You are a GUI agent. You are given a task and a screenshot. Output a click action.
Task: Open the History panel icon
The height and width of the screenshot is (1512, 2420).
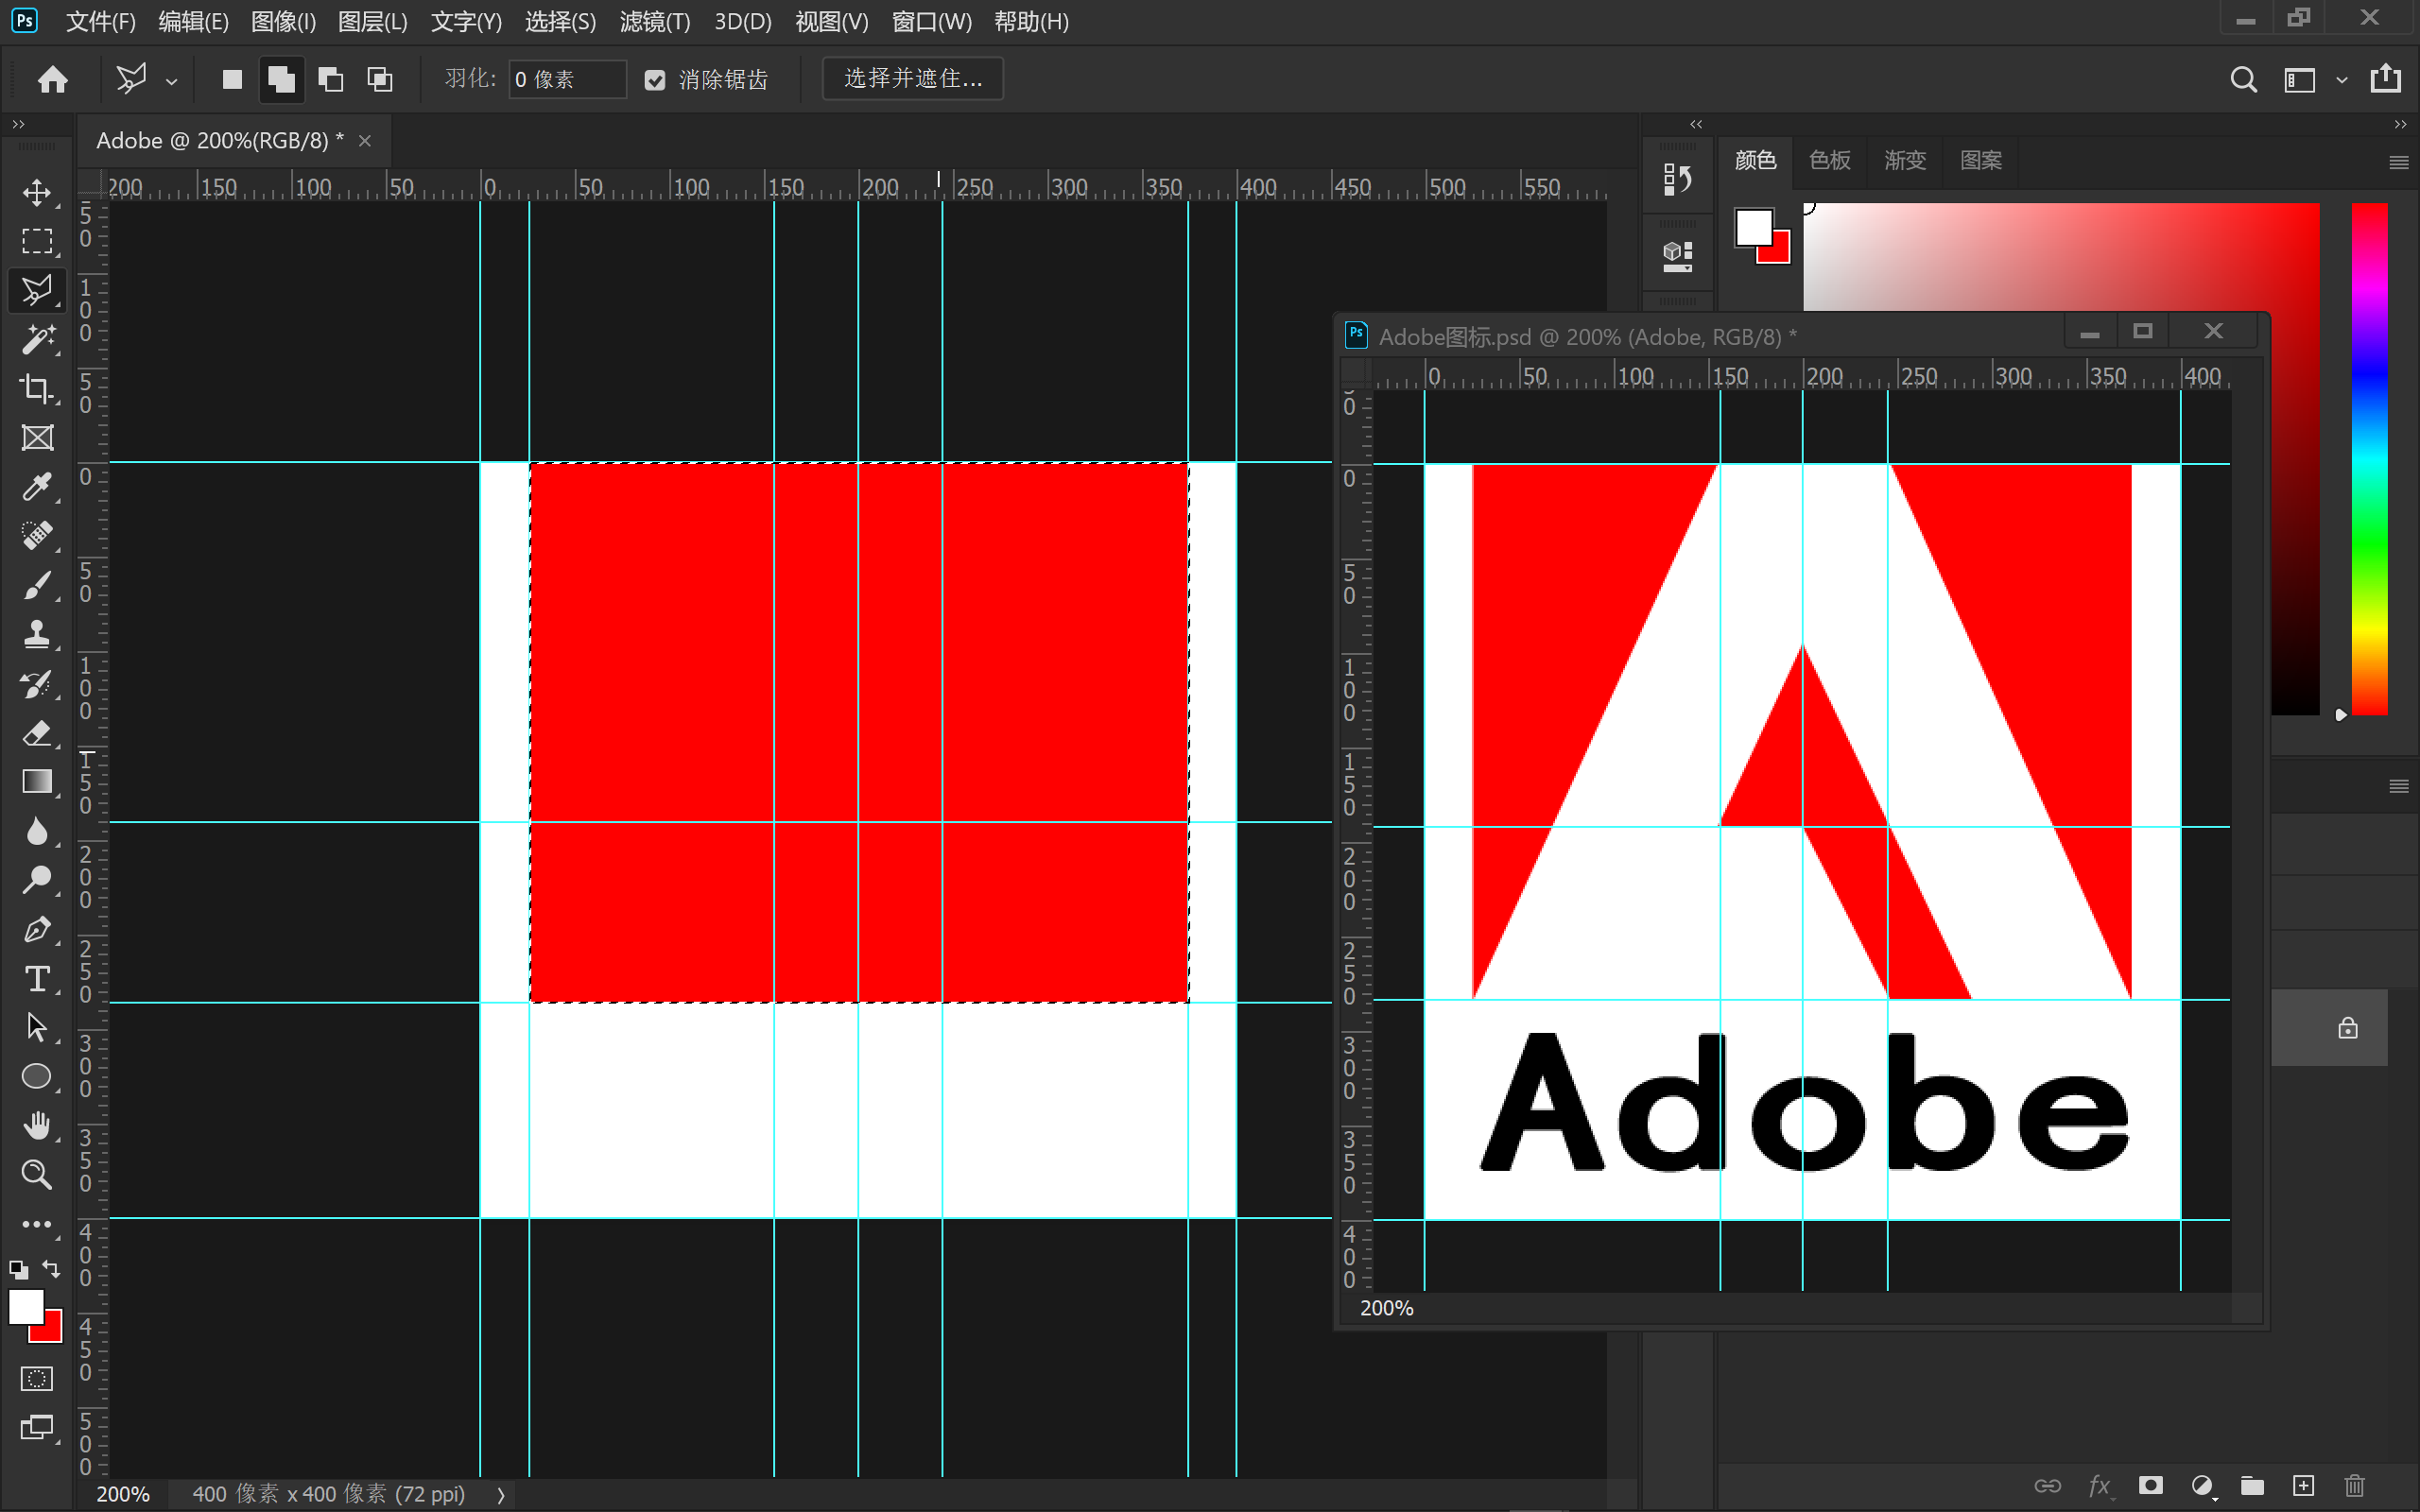coord(1677,180)
